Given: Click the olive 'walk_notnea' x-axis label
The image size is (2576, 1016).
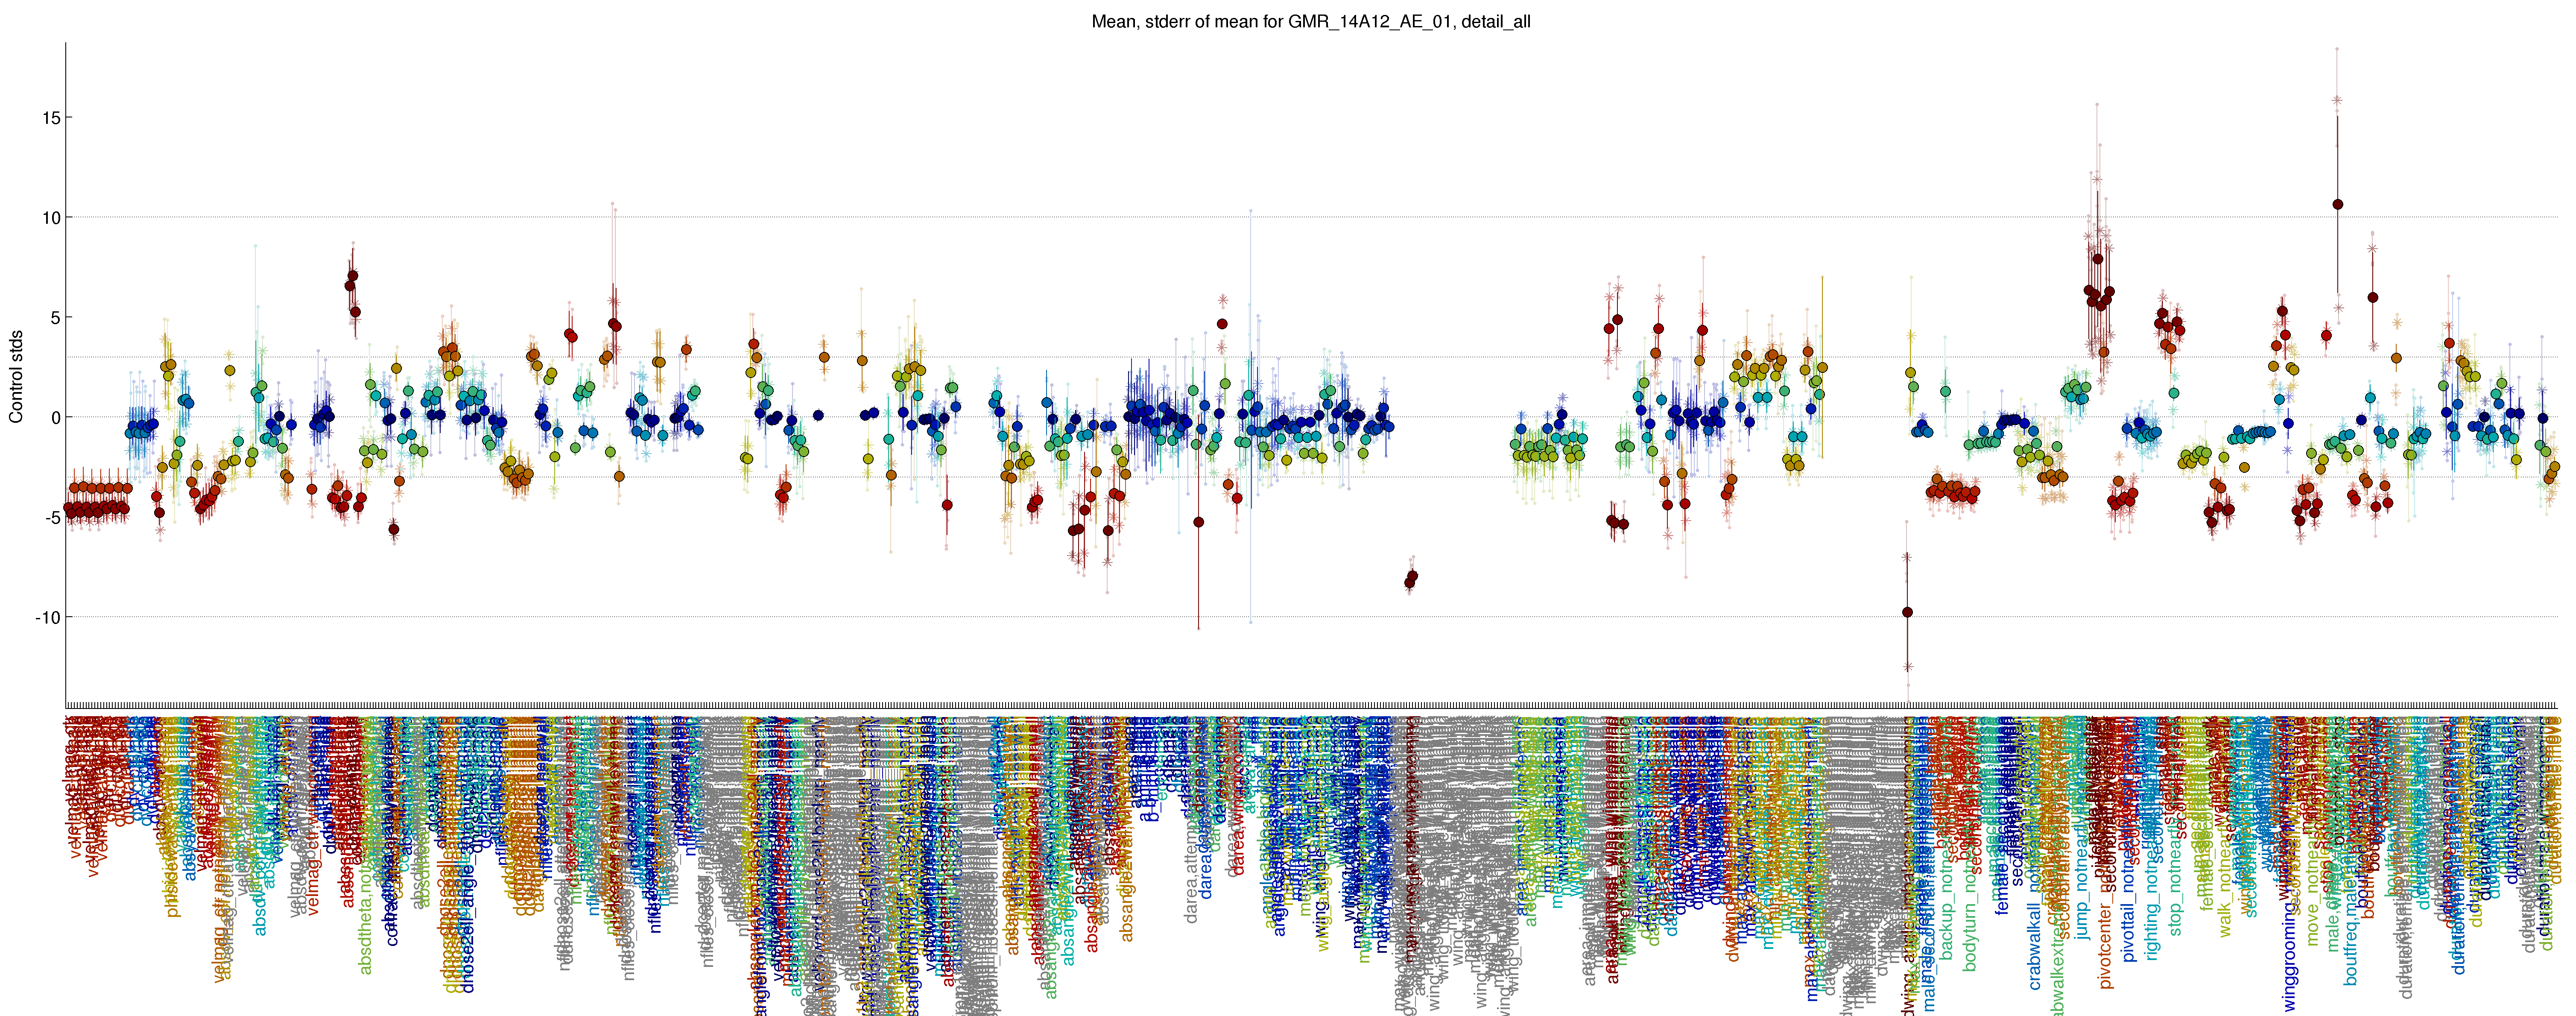Looking at the screenshot, I should click(2225, 892).
